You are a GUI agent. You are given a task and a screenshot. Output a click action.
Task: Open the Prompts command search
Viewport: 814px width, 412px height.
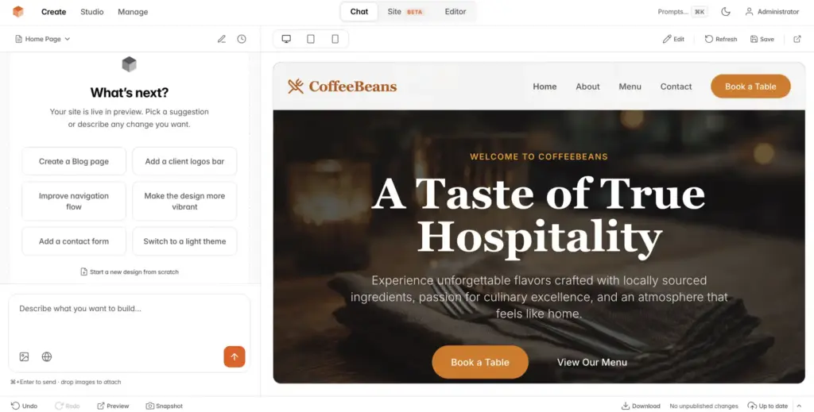pyautogui.click(x=682, y=12)
